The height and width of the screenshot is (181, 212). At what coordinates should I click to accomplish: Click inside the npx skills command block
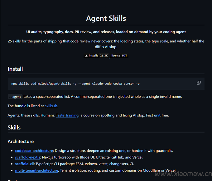pos(106,83)
